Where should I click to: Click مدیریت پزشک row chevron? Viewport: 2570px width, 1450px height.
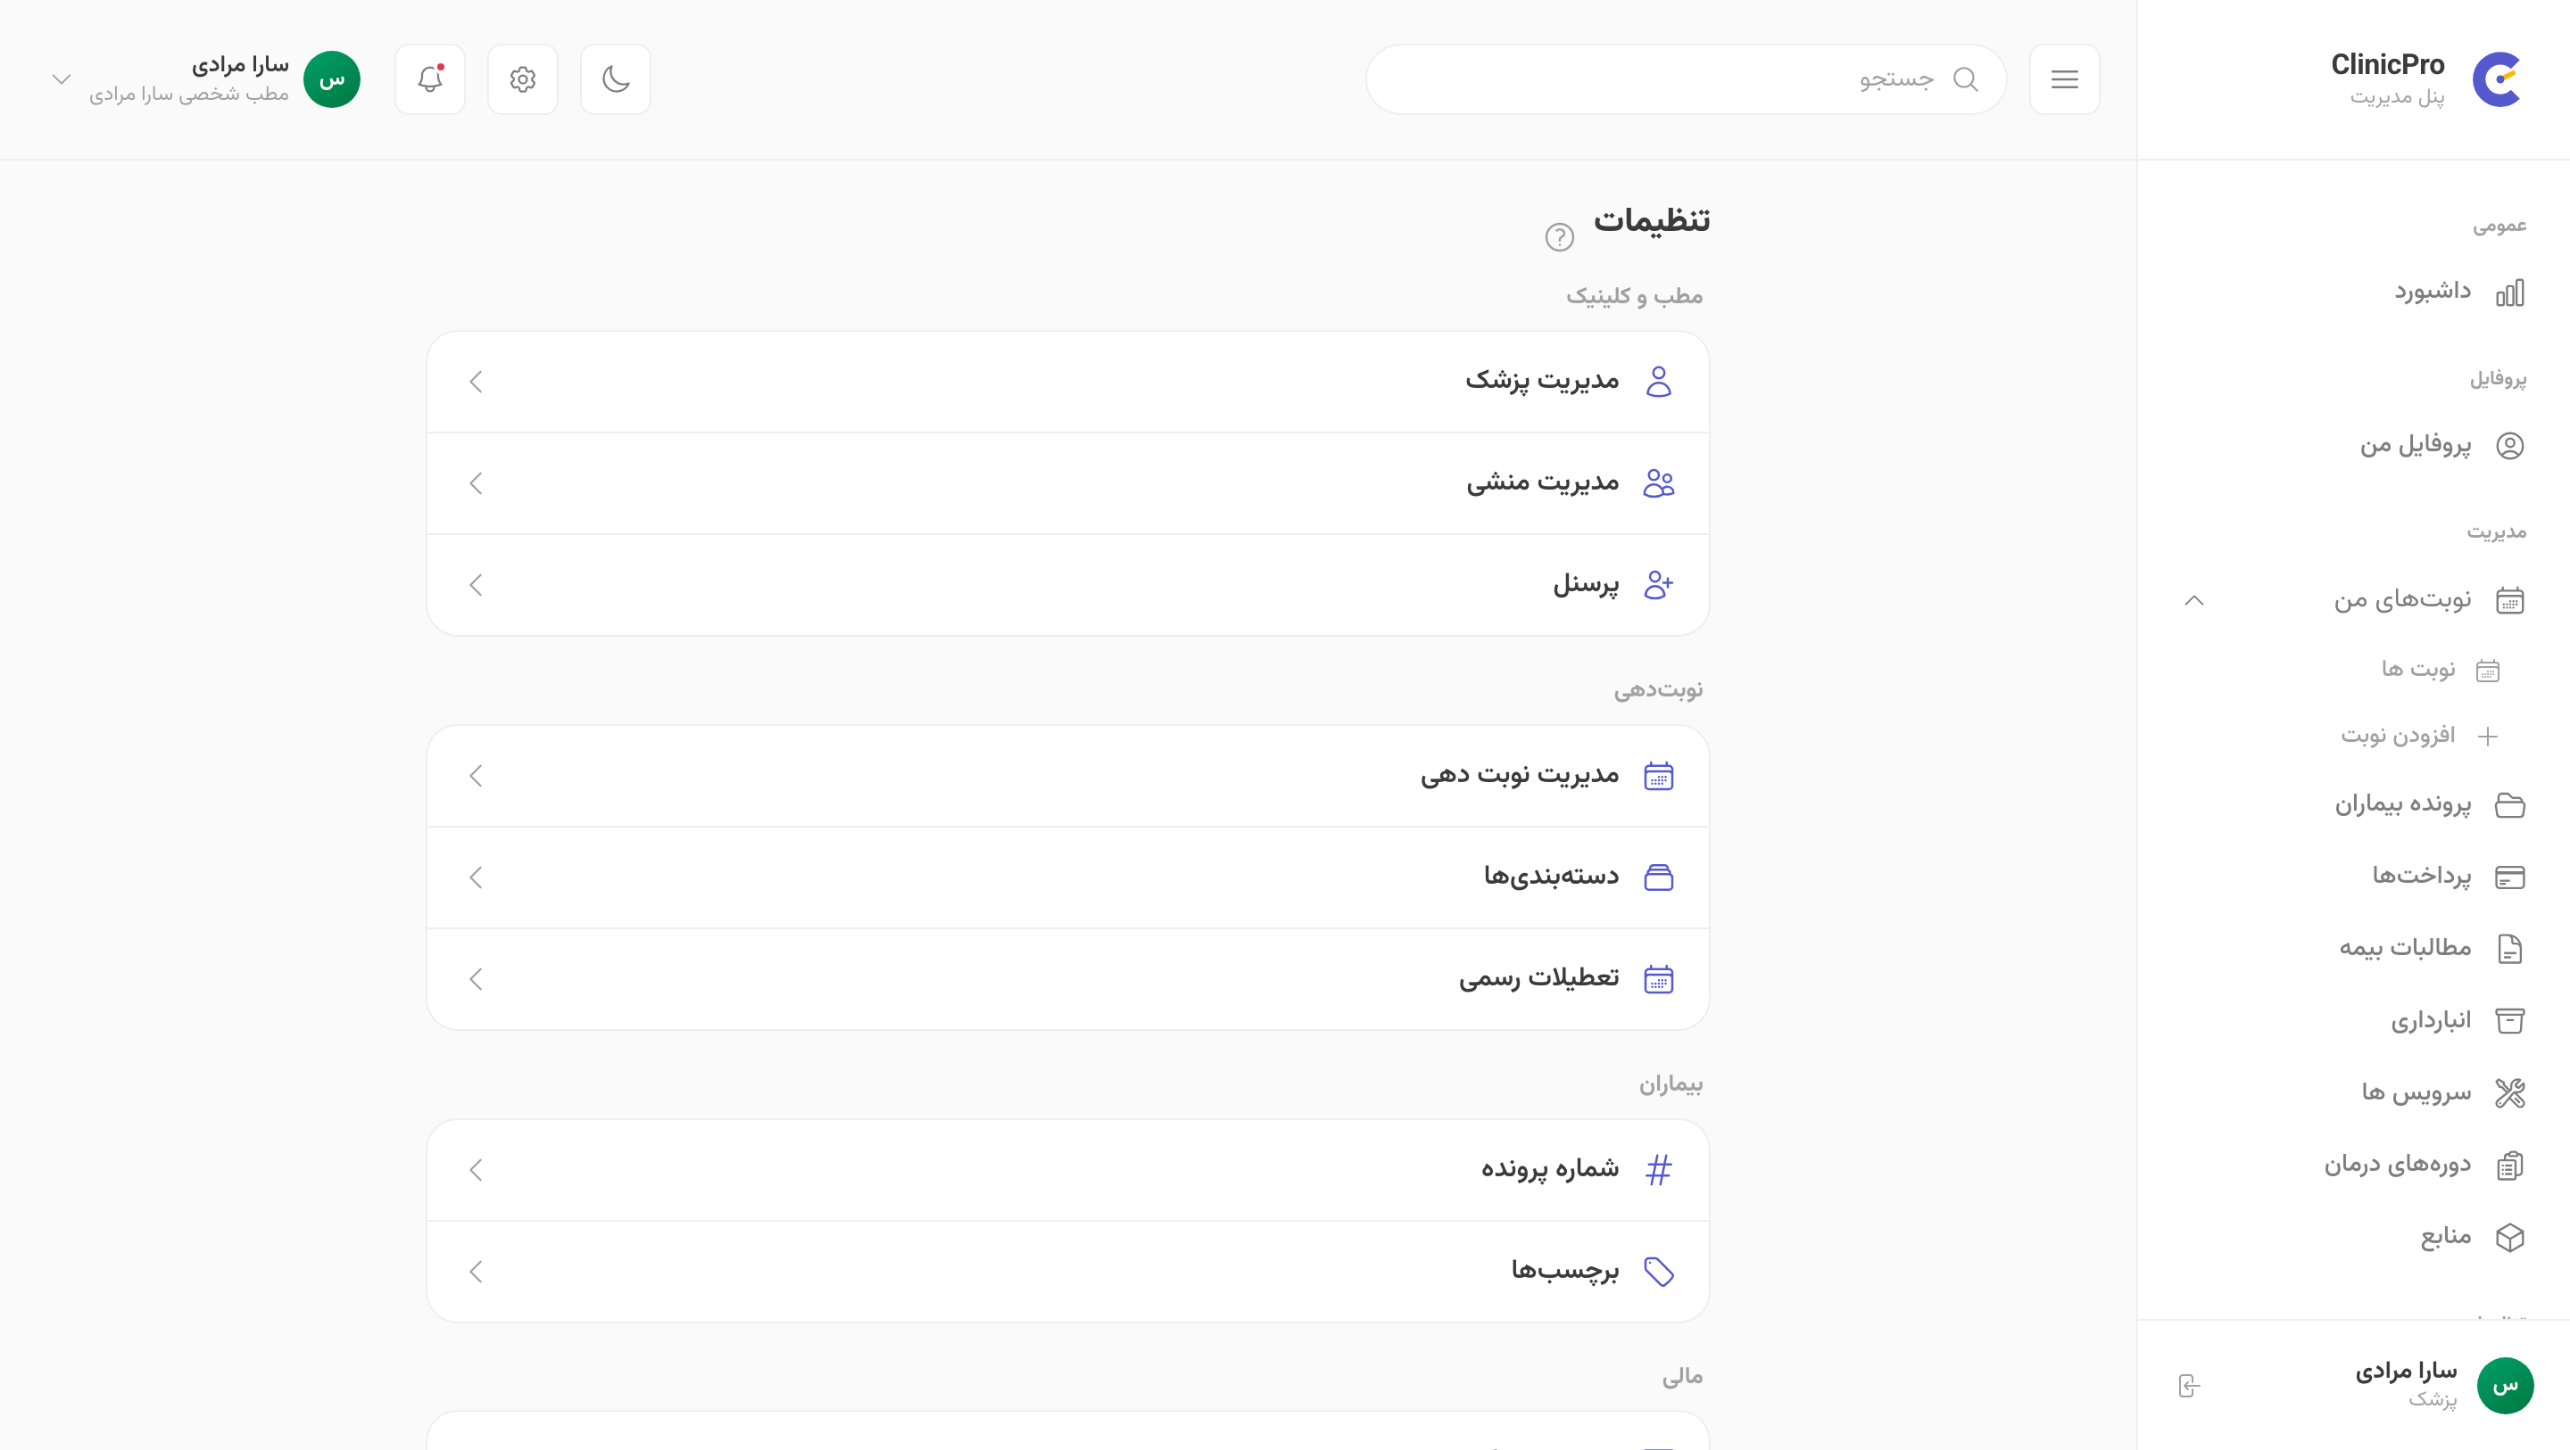[476, 382]
